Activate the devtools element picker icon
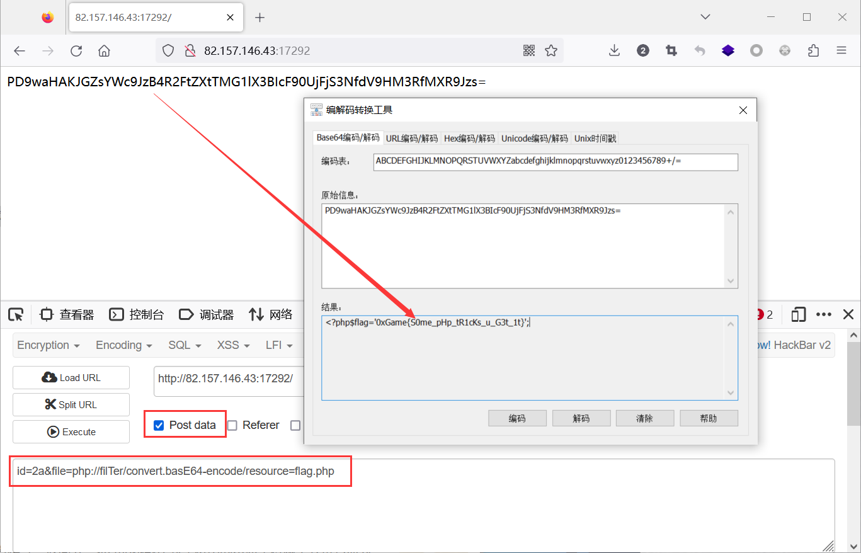Viewport: 861px width, 553px height. click(16, 314)
